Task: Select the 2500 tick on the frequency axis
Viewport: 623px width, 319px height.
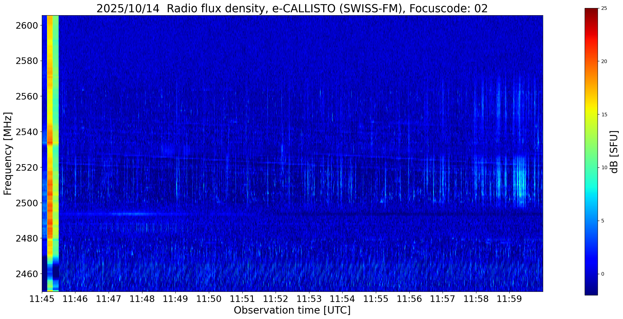Action: [27, 203]
